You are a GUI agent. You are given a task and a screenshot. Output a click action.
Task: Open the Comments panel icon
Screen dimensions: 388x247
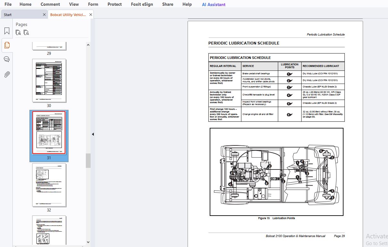(7, 60)
